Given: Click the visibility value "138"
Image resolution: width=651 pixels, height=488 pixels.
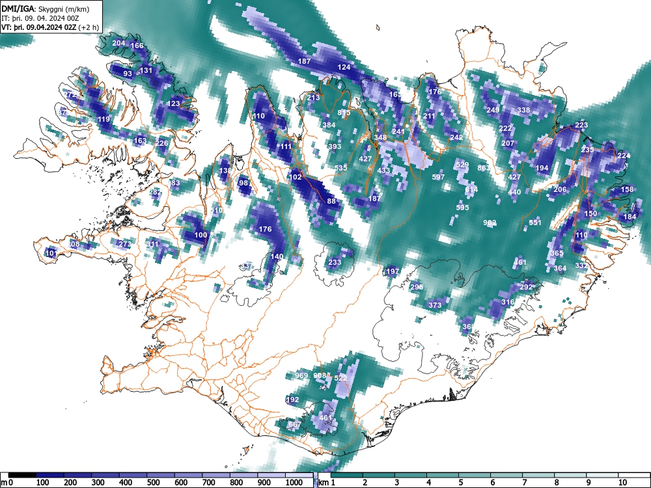Looking at the screenshot, I should pyautogui.click(x=225, y=170).
